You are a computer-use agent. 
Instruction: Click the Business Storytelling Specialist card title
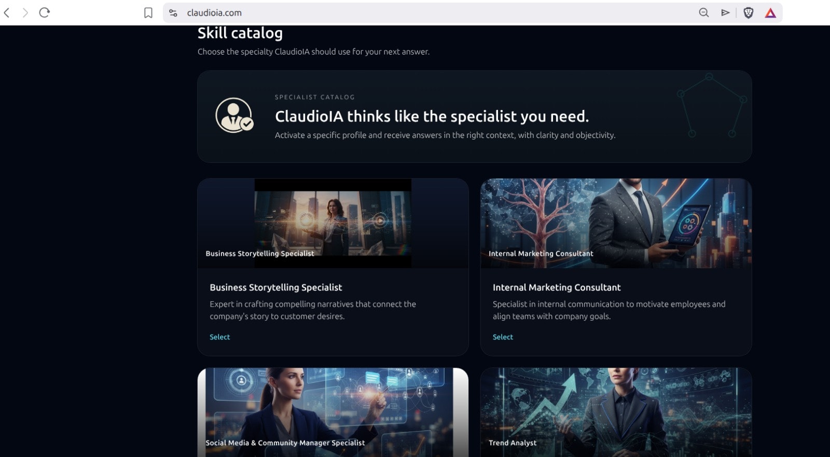coord(276,287)
